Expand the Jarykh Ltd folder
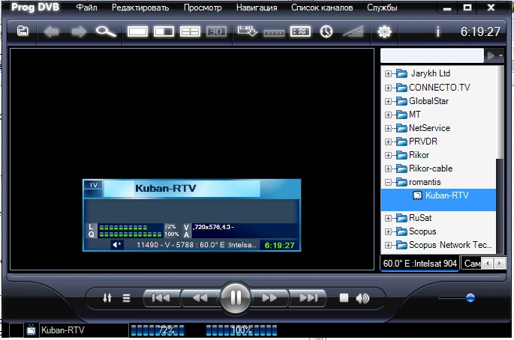The height and width of the screenshot is (340, 514). (x=388, y=73)
